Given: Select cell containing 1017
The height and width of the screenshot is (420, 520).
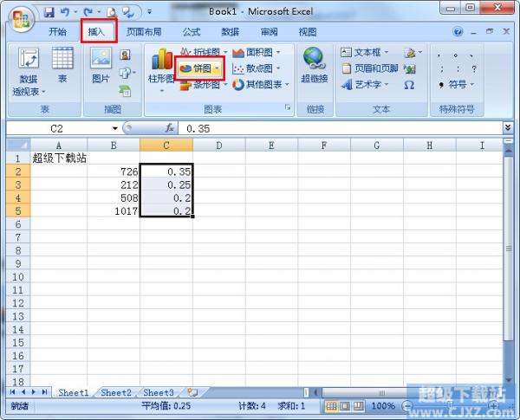Looking at the screenshot, I should click(114, 210).
